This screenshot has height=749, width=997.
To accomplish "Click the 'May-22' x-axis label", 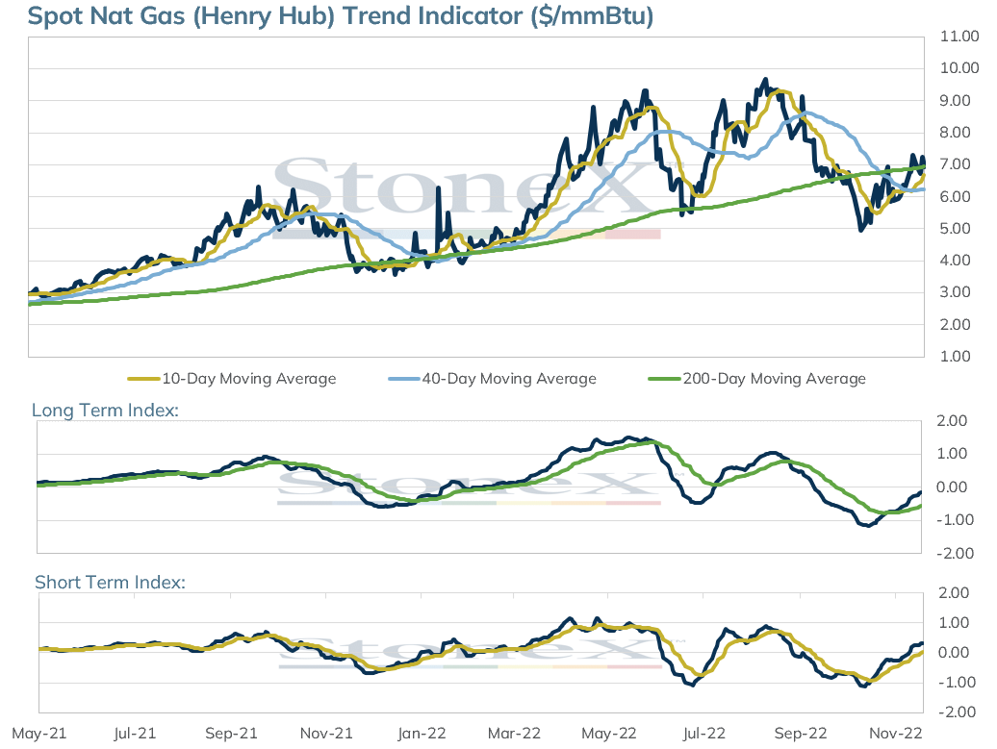I will [x=609, y=733].
